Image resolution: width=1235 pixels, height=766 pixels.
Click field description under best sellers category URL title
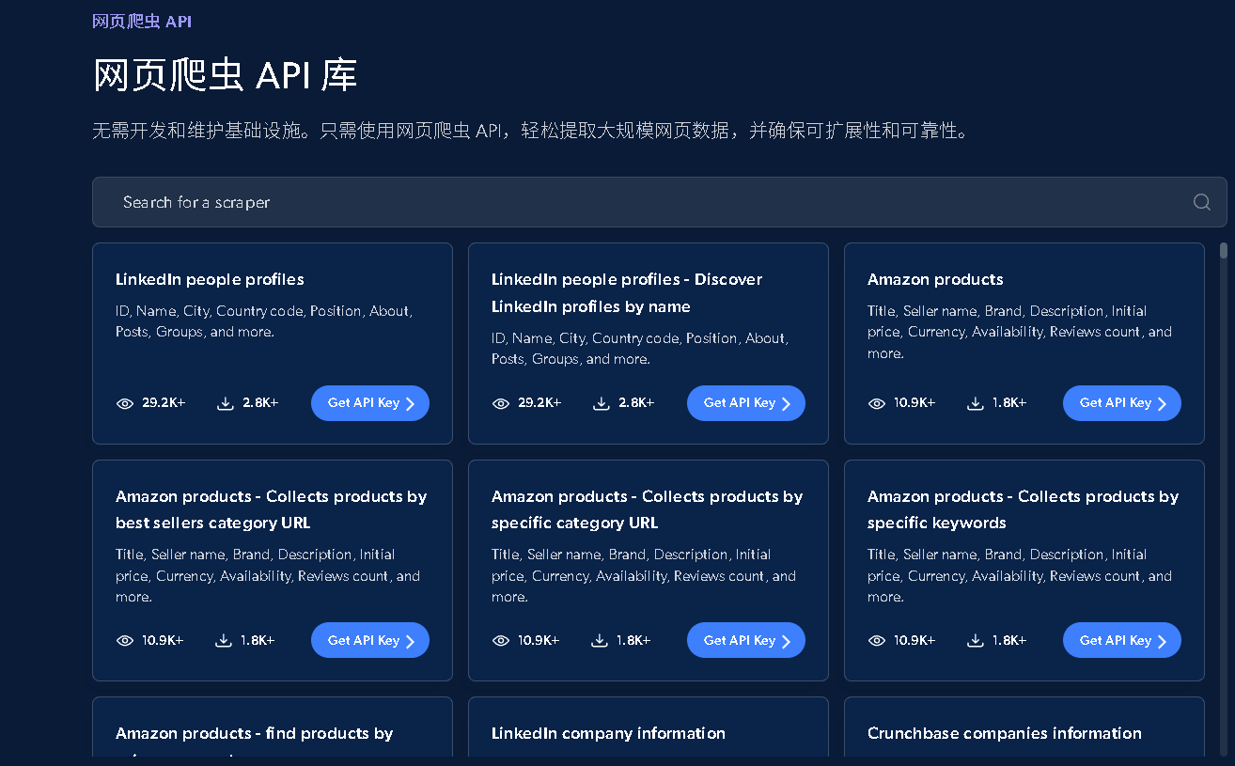pyautogui.click(x=268, y=576)
